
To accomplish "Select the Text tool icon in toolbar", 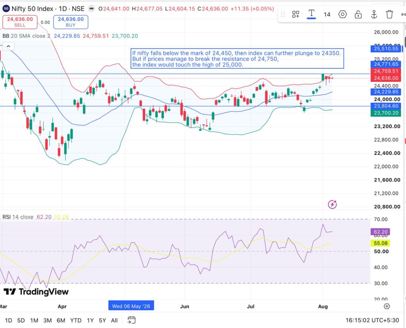I will (311, 14).
